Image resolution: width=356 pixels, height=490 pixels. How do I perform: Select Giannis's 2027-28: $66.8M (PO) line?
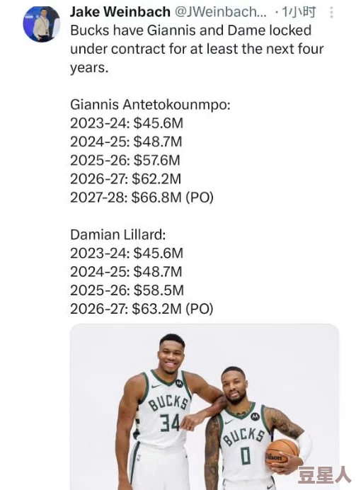[x=142, y=198]
